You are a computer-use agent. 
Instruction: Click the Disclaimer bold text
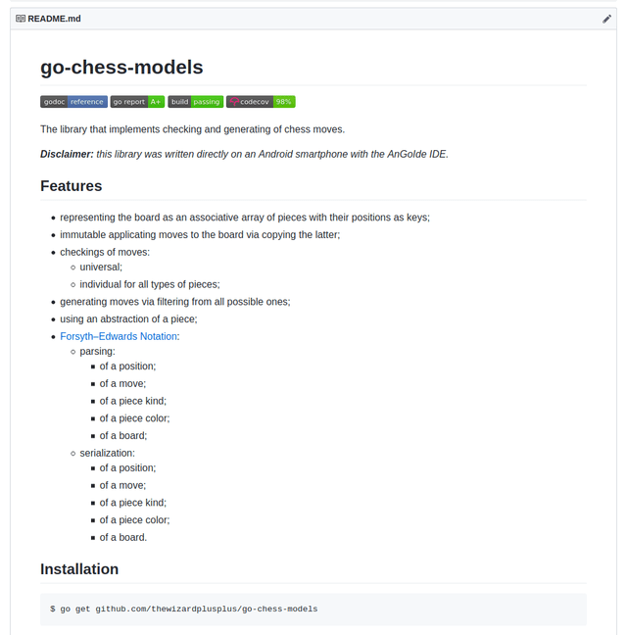[x=67, y=154]
